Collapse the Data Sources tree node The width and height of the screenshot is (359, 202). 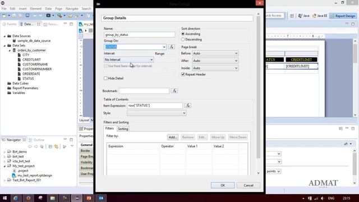tap(4, 36)
